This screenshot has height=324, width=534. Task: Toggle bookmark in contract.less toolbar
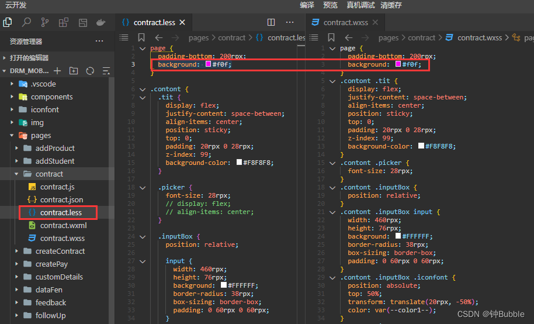(x=141, y=37)
